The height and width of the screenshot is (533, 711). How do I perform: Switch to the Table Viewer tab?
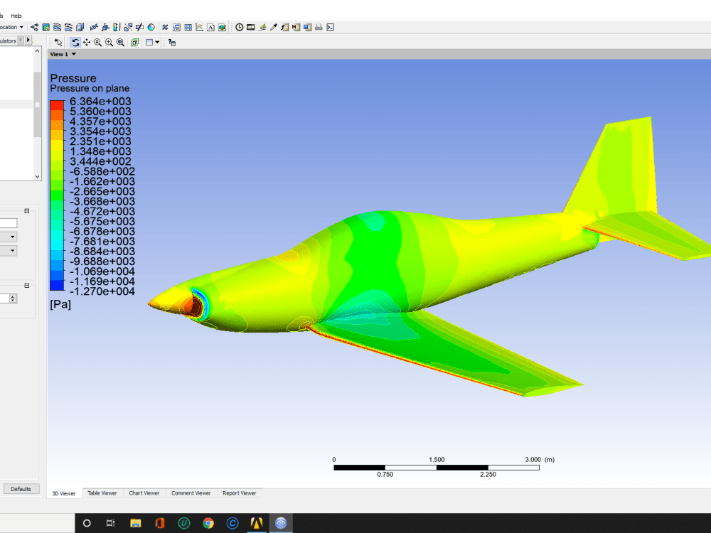pyautogui.click(x=102, y=493)
